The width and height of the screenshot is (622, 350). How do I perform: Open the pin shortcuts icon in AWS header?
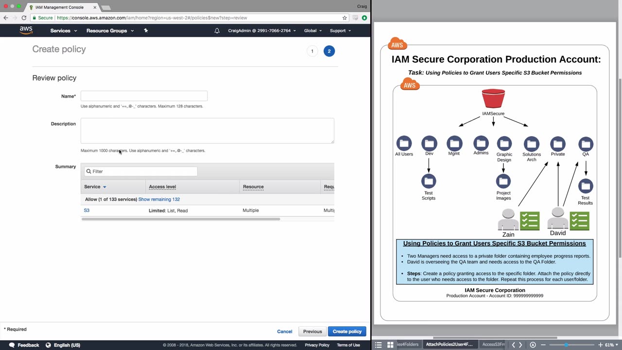coord(146,31)
